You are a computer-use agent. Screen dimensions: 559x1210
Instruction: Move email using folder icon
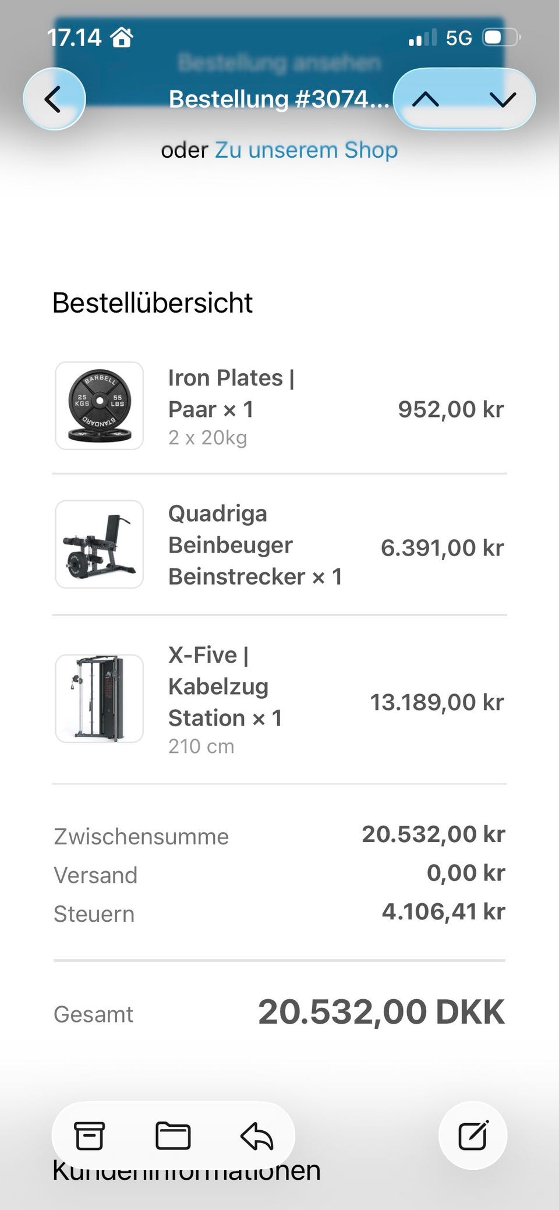coord(173,1135)
